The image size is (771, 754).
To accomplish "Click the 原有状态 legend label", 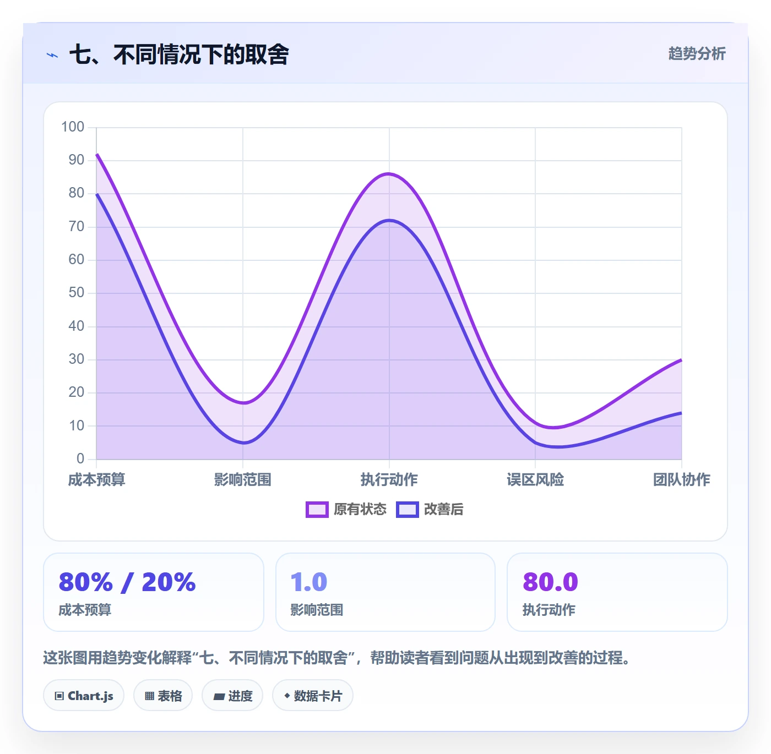I will point(360,510).
